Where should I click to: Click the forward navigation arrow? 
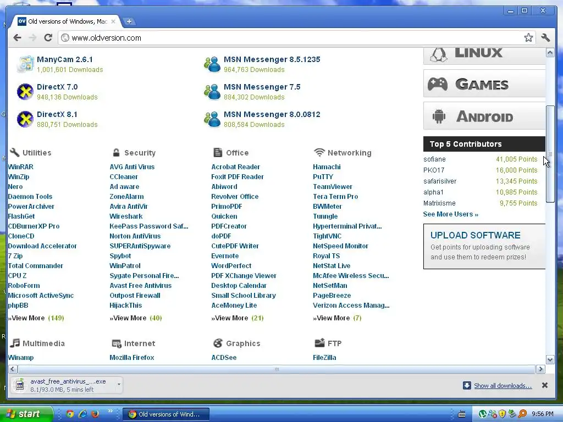pos(32,38)
